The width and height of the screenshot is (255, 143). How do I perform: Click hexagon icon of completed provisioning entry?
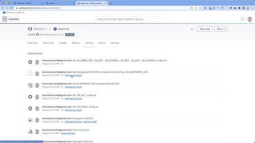(30, 73)
